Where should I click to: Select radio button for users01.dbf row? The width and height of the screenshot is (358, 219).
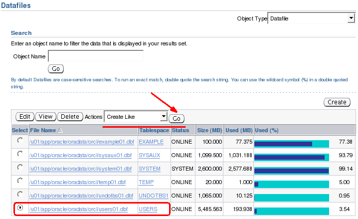click(20, 208)
